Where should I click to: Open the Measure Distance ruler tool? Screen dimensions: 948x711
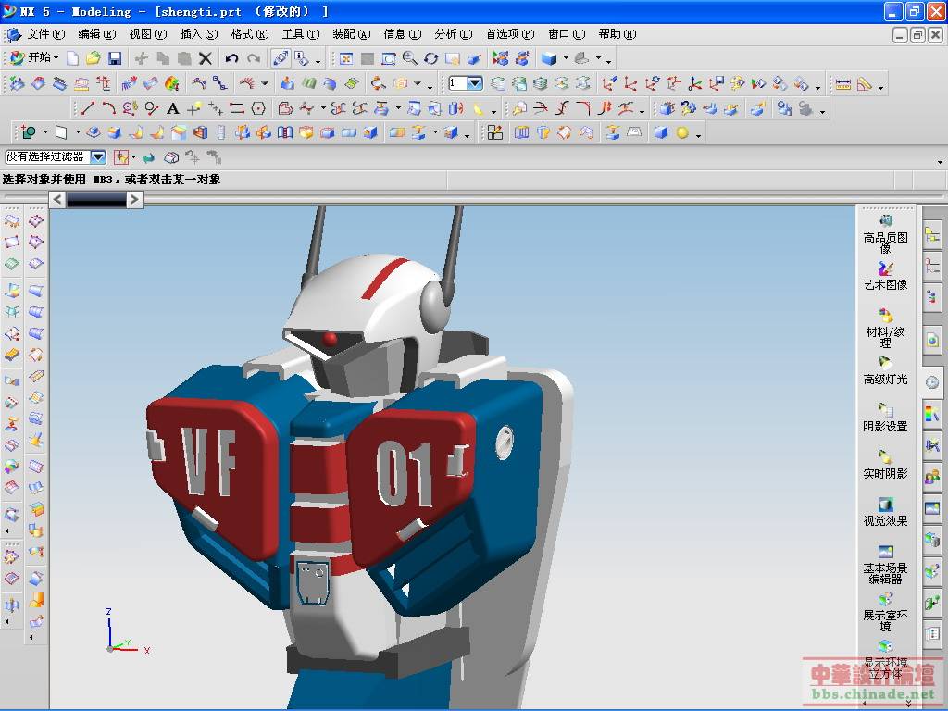(843, 83)
